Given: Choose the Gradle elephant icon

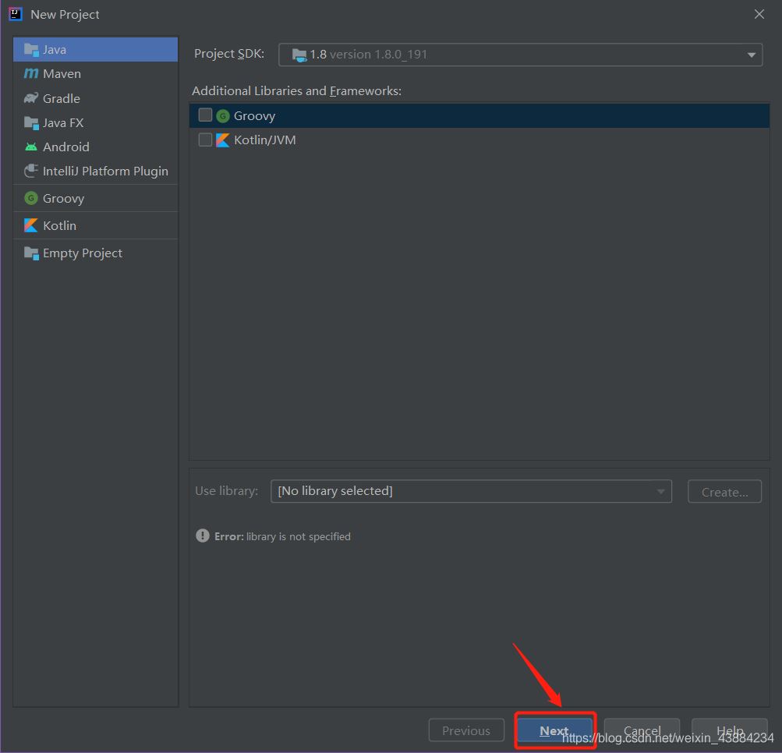Looking at the screenshot, I should point(30,98).
